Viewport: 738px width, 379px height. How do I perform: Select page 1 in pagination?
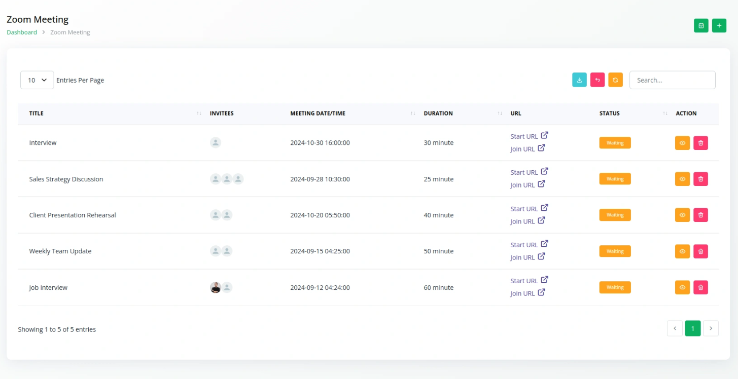pos(693,328)
